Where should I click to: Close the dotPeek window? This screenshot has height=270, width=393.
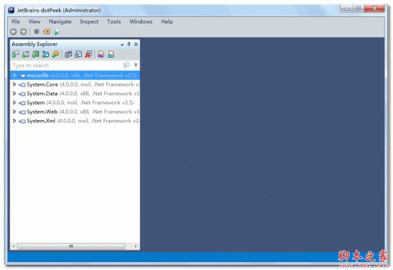(374, 9)
